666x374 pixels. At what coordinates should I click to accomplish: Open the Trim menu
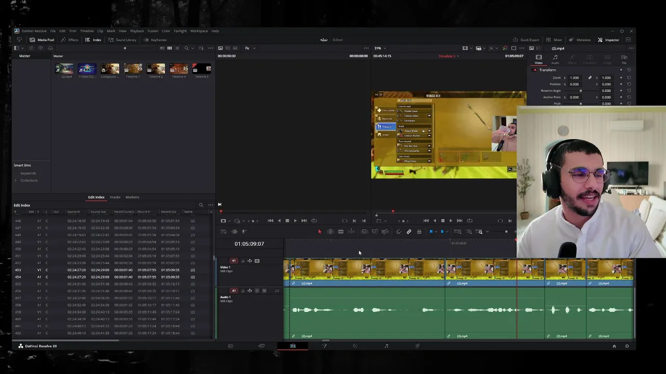[73, 31]
